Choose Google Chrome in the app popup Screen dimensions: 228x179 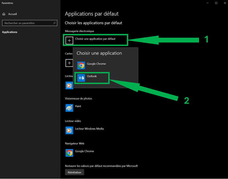click(x=97, y=64)
